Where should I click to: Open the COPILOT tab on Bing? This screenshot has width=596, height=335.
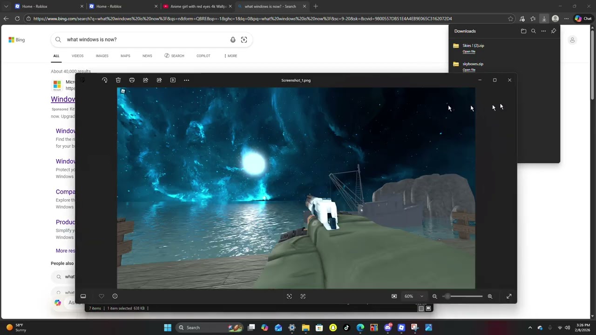point(203,56)
